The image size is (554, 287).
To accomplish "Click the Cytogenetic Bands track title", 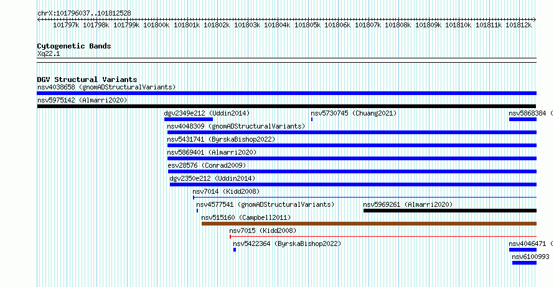I will (74, 46).
